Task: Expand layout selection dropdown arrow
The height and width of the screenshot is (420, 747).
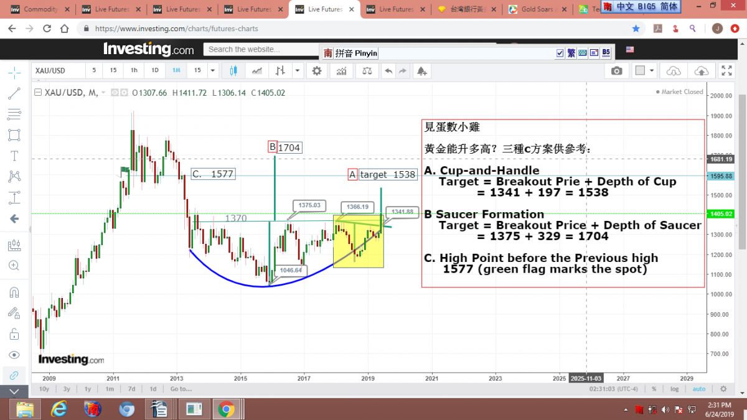Action: click(x=652, y=71)
